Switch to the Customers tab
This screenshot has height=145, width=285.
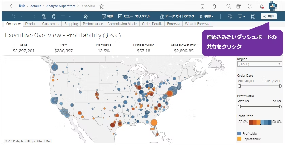click(x=51, y=24)
